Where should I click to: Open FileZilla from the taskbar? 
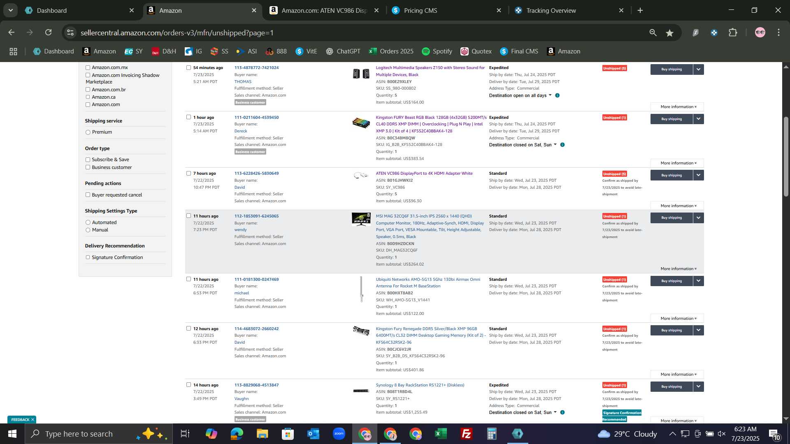(466, 434)
